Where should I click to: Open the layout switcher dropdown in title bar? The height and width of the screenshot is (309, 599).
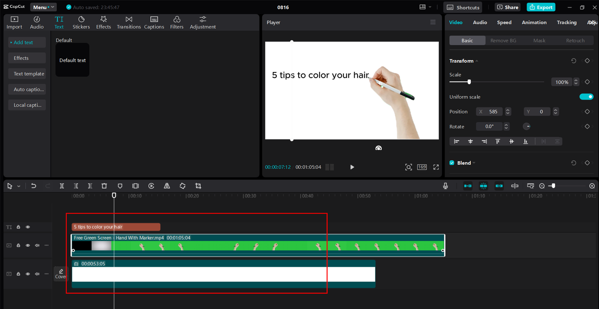pos(425,7)
